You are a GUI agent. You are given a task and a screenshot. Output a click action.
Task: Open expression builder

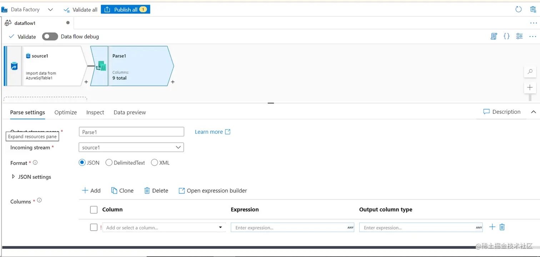(213, 191)
